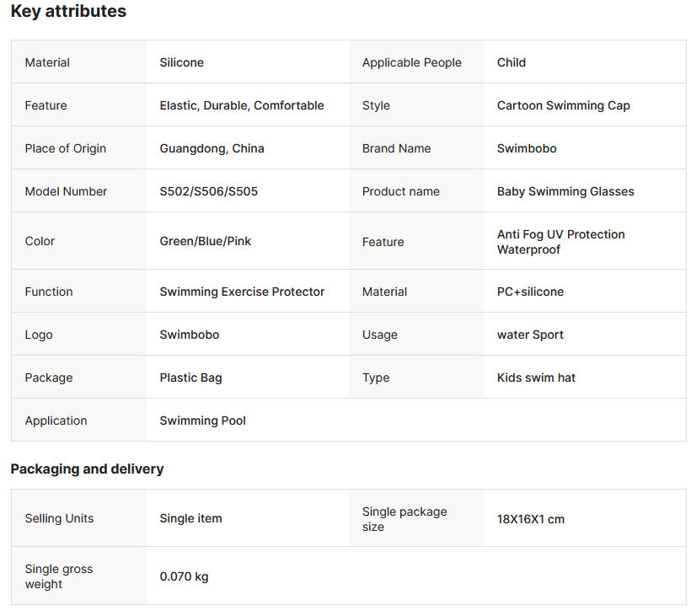Click the "PC+silicone" material value
Viewport: 691px width, 616px height.
click(530, 292)
